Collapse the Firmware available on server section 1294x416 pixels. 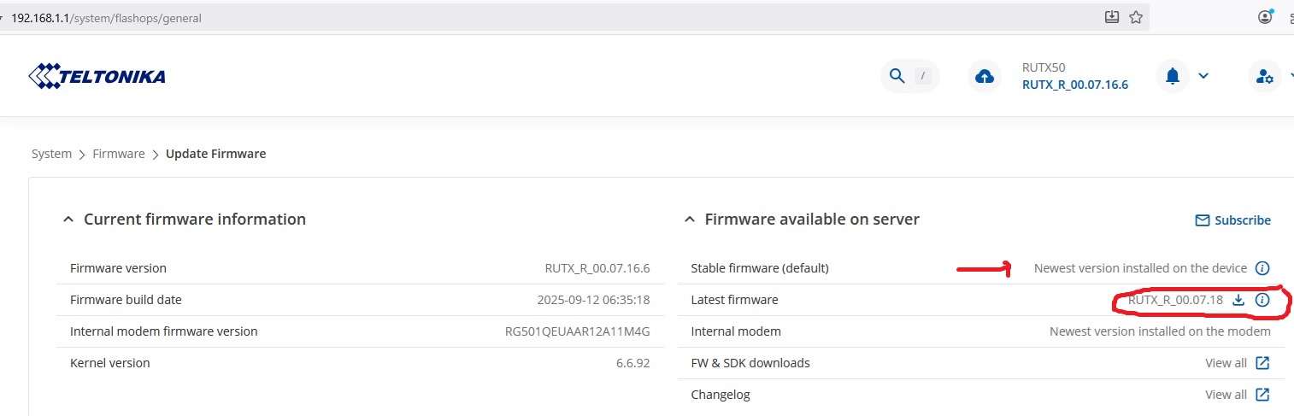coord(690,220)
